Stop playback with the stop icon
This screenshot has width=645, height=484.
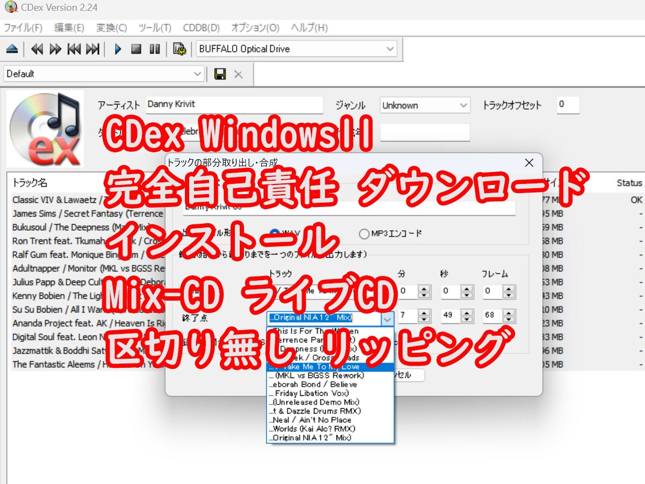pyautogui.click(x=137, y=49)
